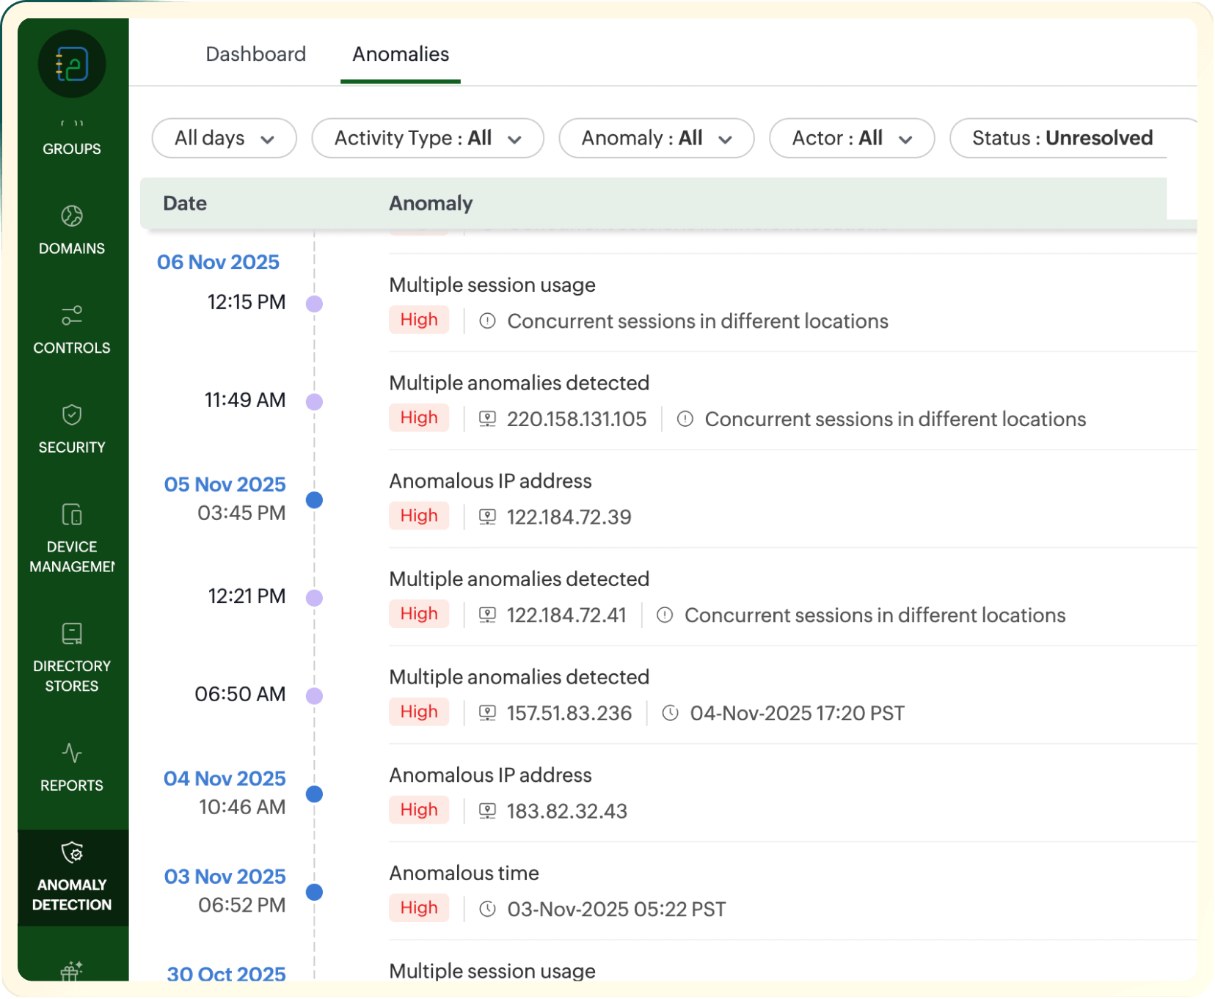Screen dimensions: 1215x999
Task: Click the clock icon beside 03-Nov-2025 05:22 PST
Action: [x=486, y=909]
